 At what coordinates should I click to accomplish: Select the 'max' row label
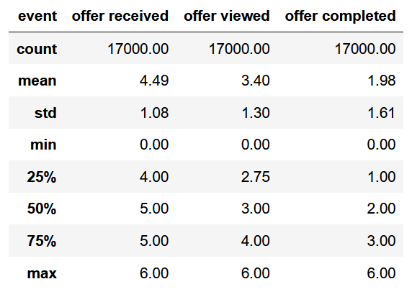click(42, 273)
